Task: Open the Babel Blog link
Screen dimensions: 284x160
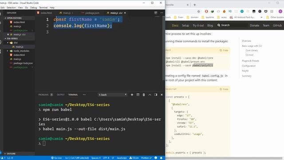Action: pyautogui.click(x=210, y=26)
